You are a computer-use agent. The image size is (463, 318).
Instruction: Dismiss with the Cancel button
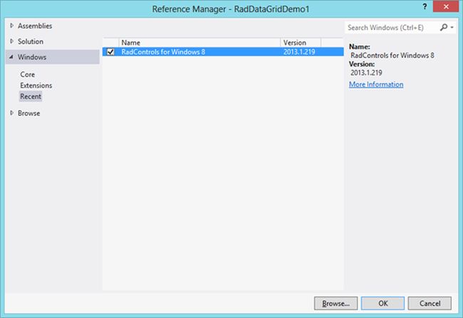click(x=430, y=303)
